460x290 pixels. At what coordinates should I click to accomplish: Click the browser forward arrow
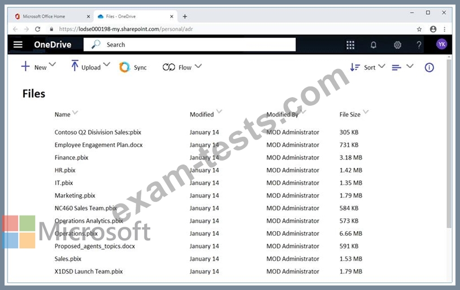(x=27, y=29)
